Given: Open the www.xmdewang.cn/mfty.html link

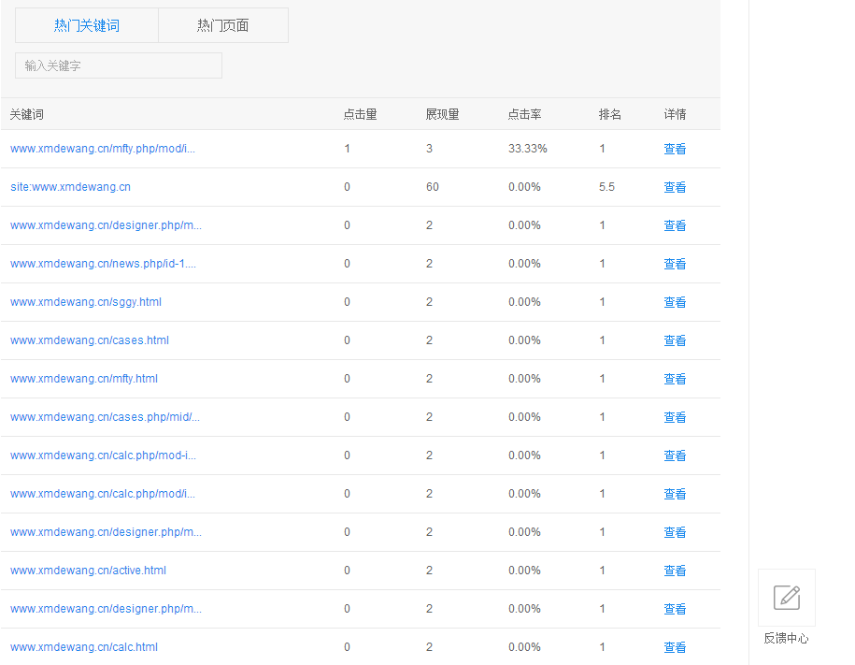Looking at the screenshot, I should 82,378.
